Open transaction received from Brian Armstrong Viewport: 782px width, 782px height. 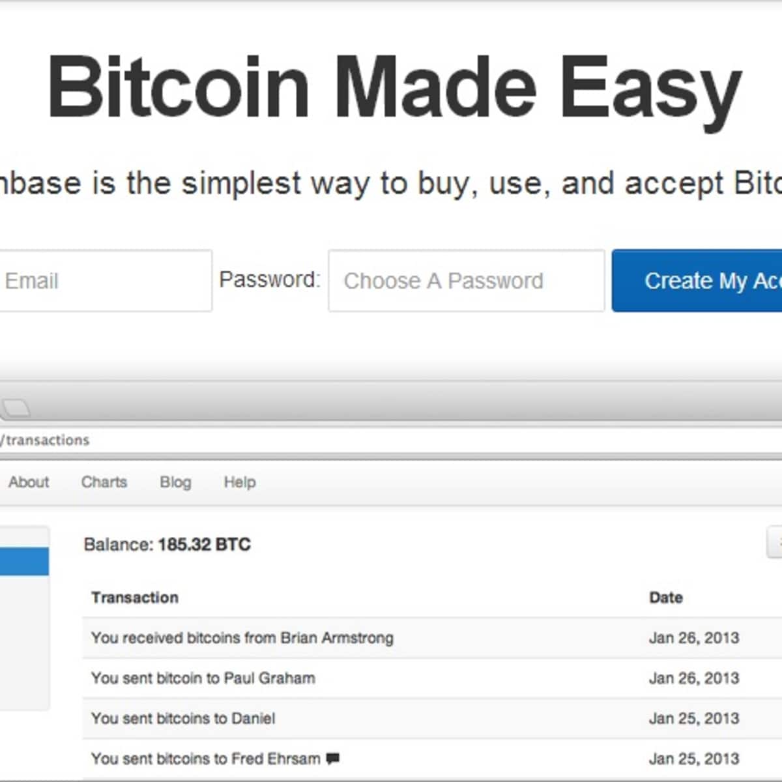(x=242, y=638)
